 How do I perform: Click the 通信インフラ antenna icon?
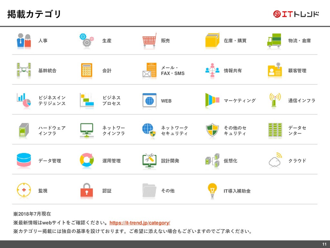coord(275,100)
